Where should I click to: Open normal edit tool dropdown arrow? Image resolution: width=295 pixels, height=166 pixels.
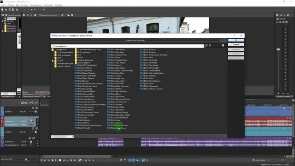click(x=83, y=160)
